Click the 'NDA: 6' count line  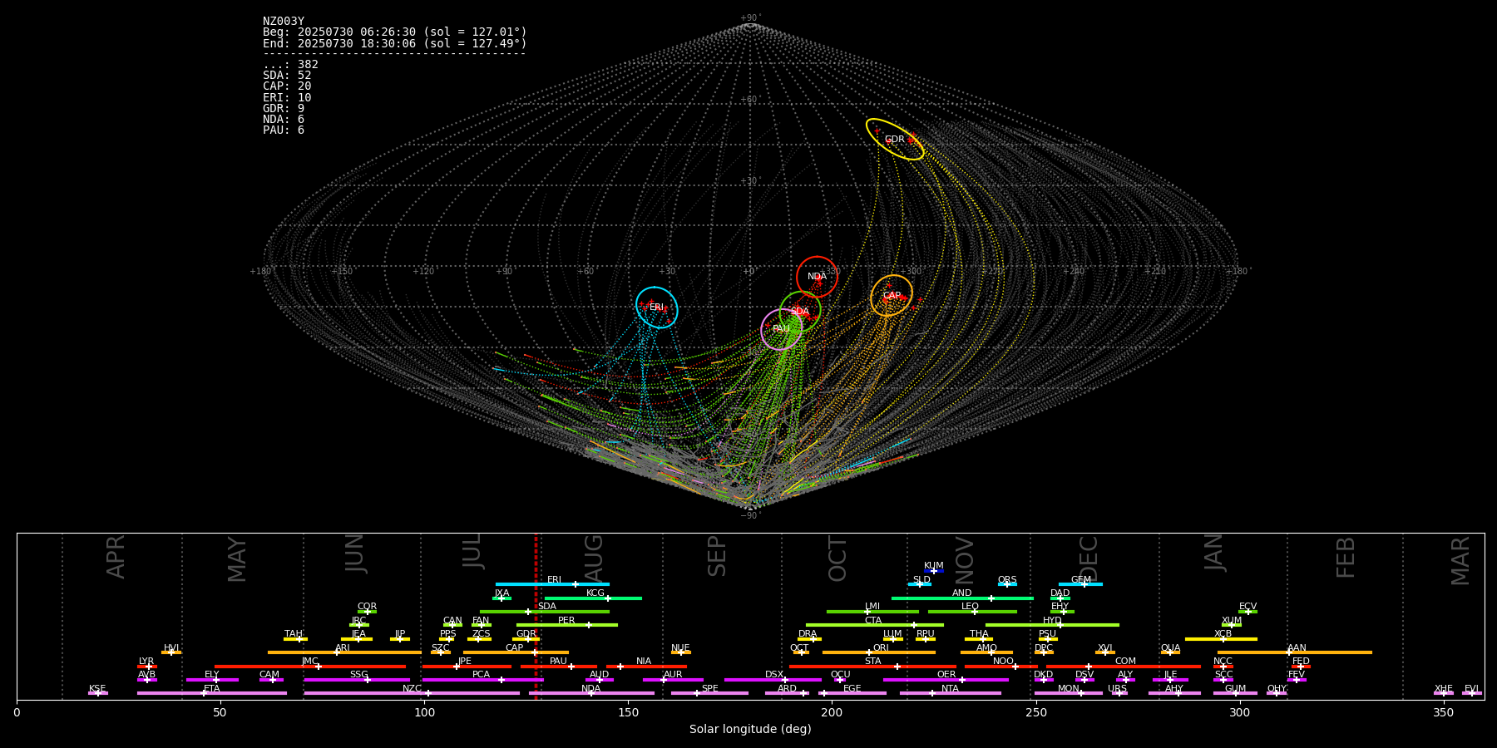(284, 120)
